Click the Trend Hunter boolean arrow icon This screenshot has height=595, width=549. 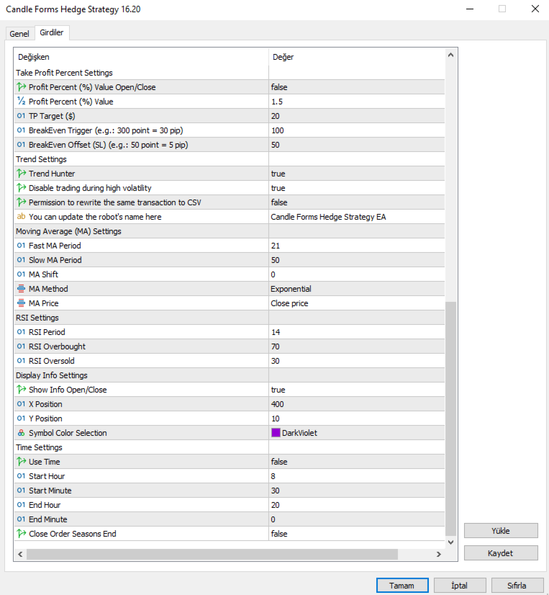(x=21, y=174)
